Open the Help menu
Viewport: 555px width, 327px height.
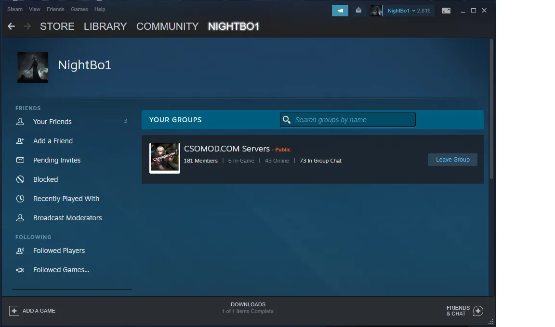click(x=100, y=9)
